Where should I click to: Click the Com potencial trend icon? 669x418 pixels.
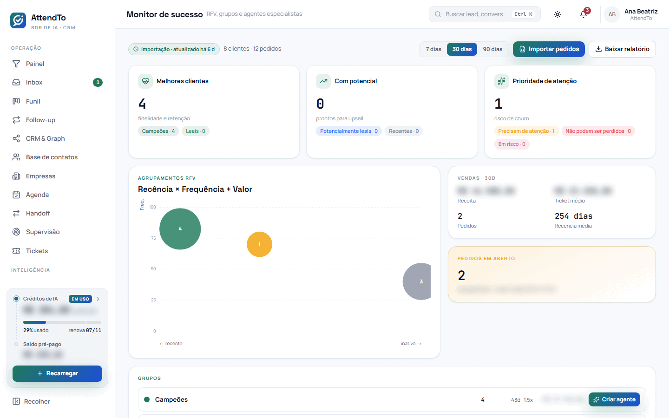point(323,81)
